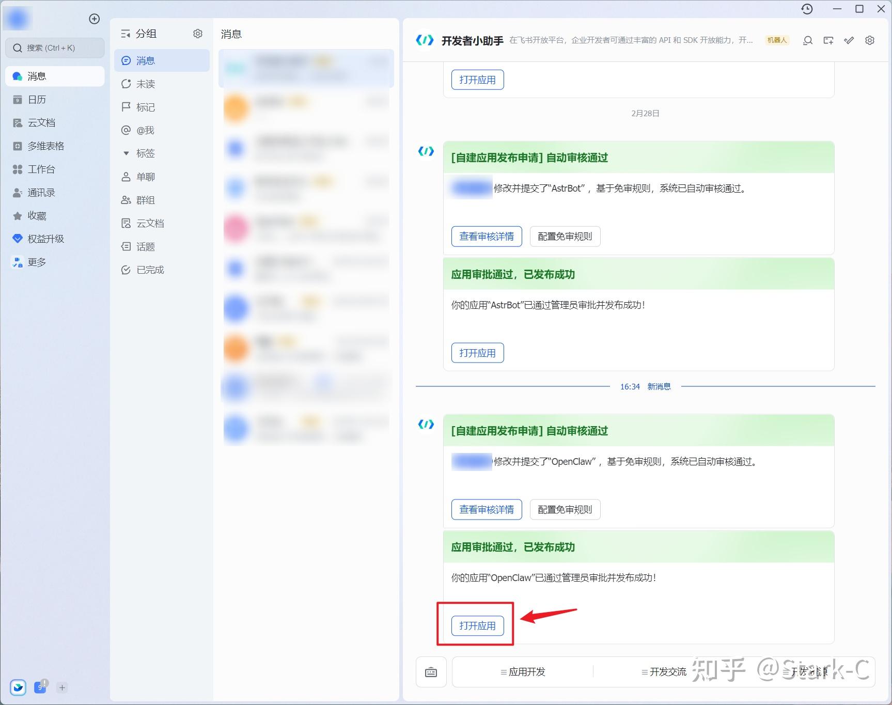Show 话题 topics filter
The image size is (892, 705).
pyautogui.click(x=162, y=247)
